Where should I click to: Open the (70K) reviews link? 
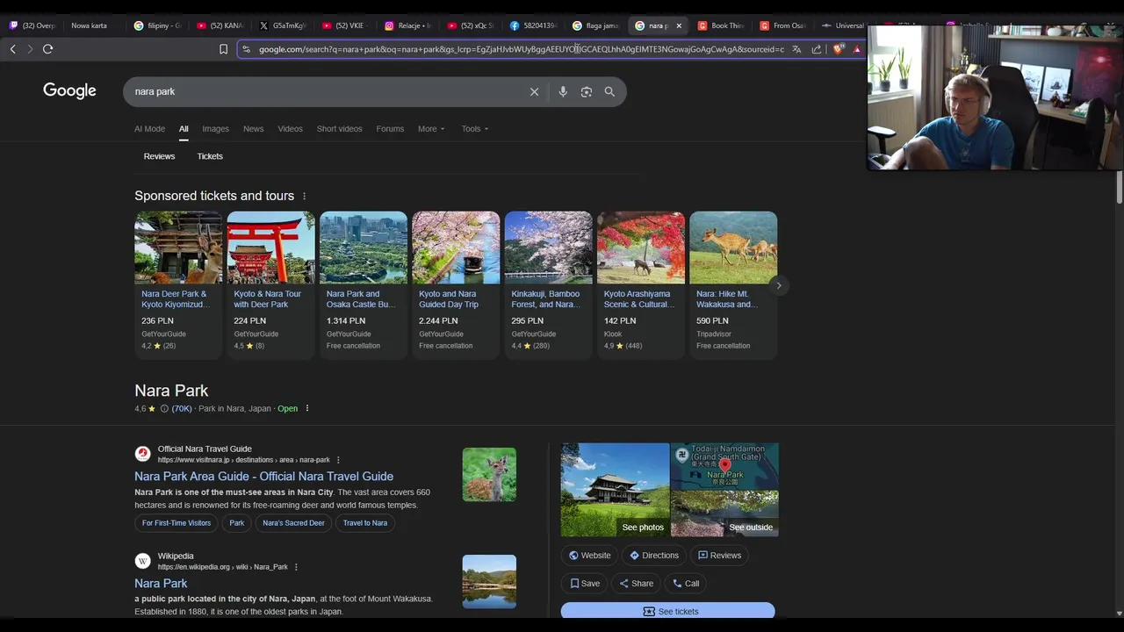coord(182,408)
